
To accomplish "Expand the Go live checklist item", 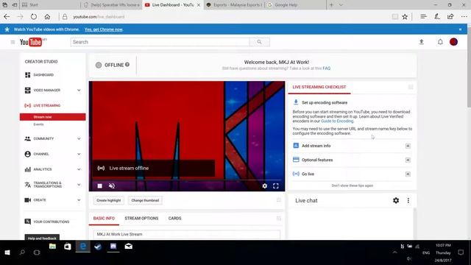I will coord(408,174).
